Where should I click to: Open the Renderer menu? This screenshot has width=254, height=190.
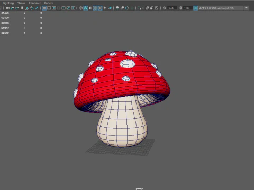click(x=34, y=3)
